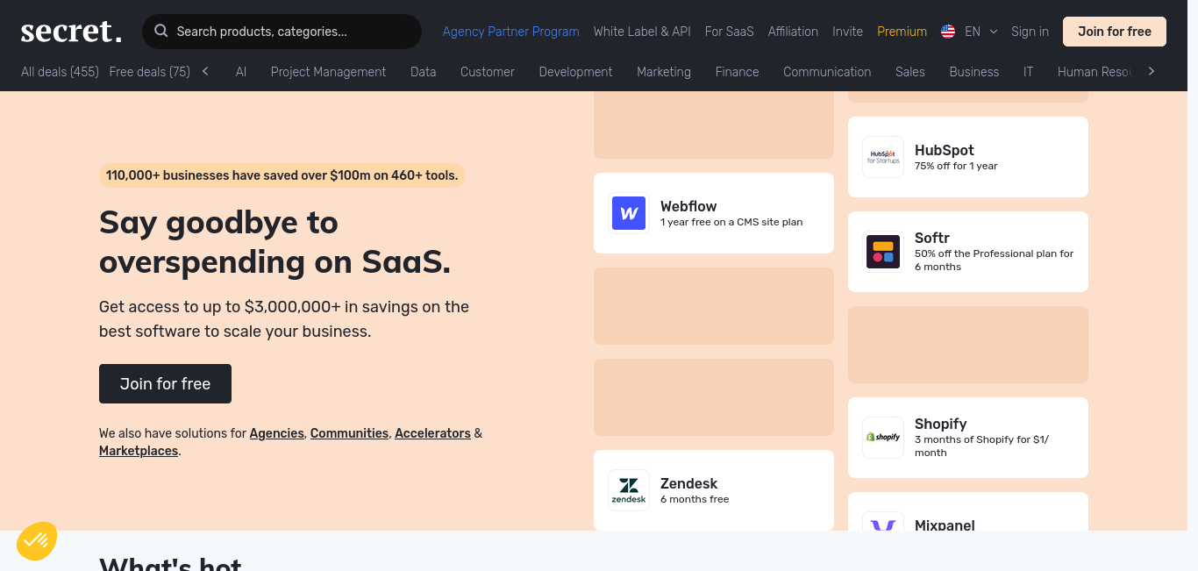Click the yellow checkmark widget icon
Image resolution: width=1198 pixels, height=571 pixels.
pyautogui.click(x=37, y=541)
